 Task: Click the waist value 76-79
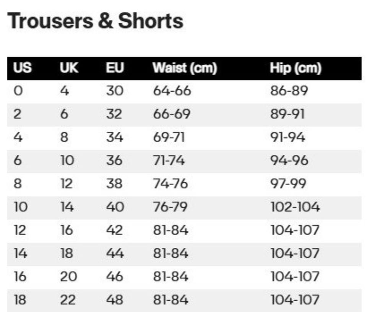coord(171,207)
